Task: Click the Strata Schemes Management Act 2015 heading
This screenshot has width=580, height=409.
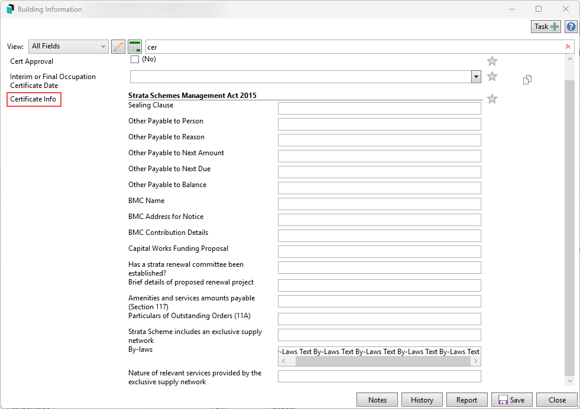Action: click(192, 95)
